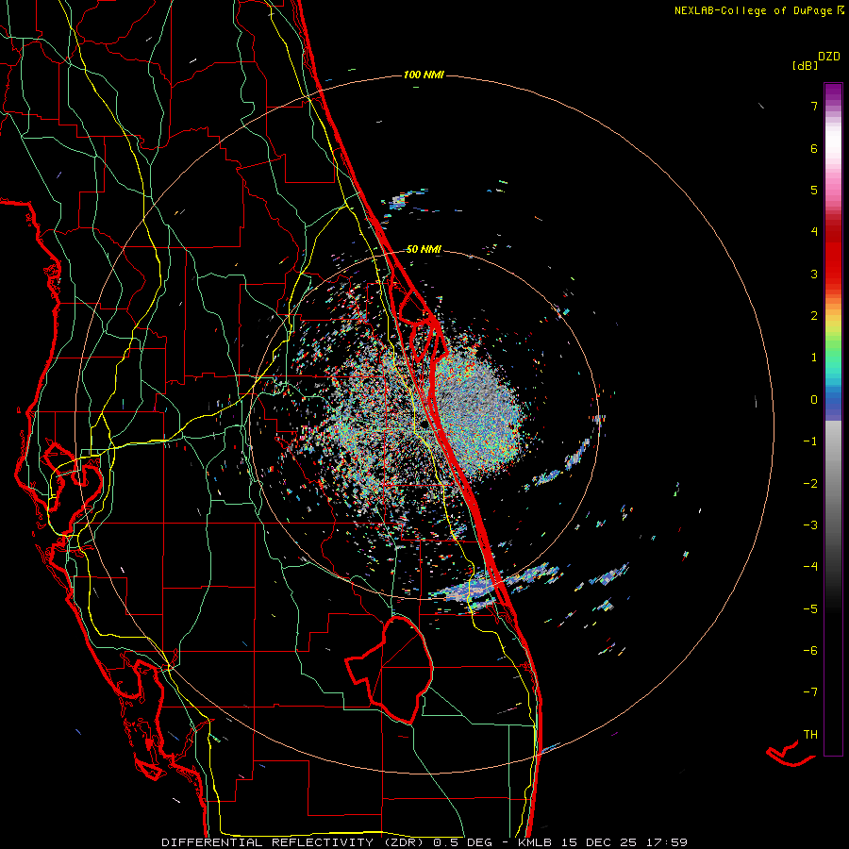
Task: Select the Differential Reflectivity caption at bottom
Action: click(x=424, y=842)
